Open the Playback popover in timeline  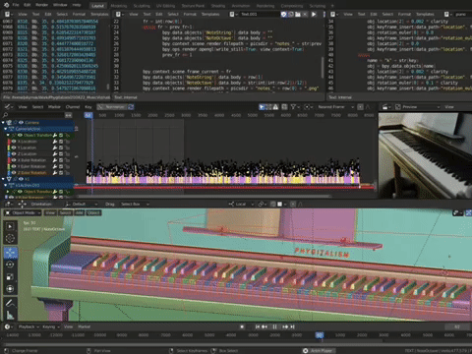(x=29, y=326)
